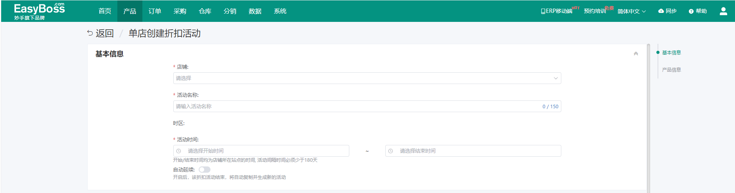The width and height of the screenshot is (735, 193).
Task: Click the back arrow icon
Action: coord(90,33)
